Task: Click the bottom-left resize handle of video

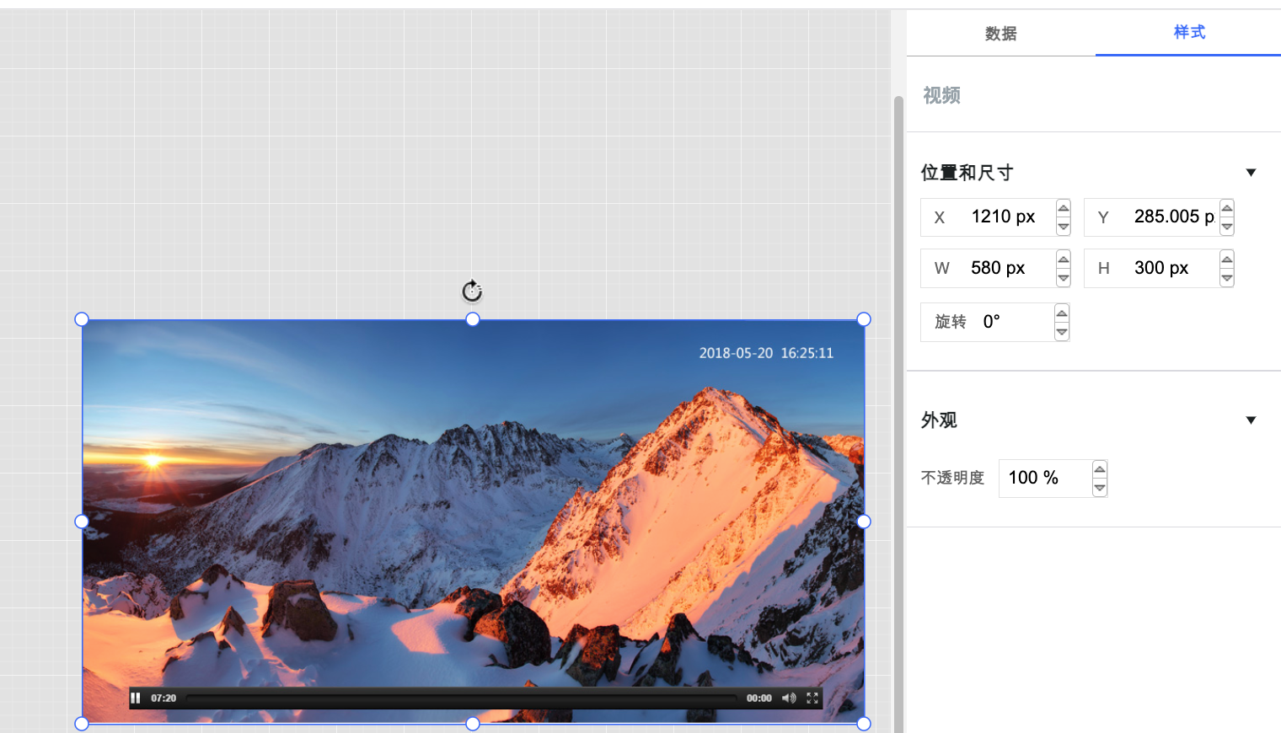Action: pyautogui.click(x=82, y=724)
